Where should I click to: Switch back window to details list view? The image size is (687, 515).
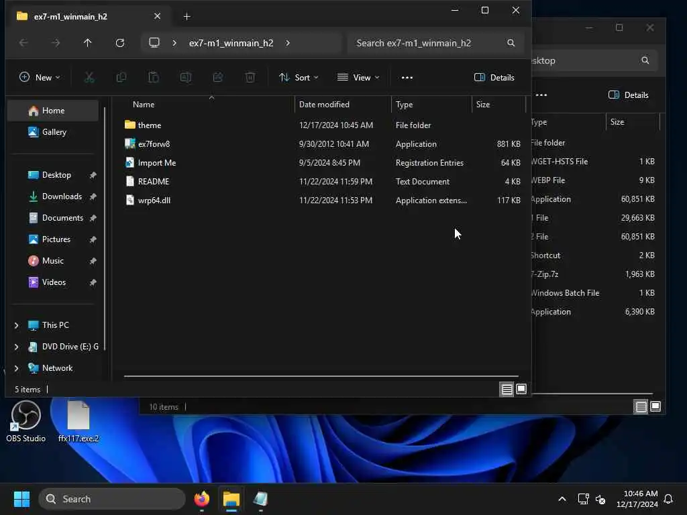click(x=641, y=407)
